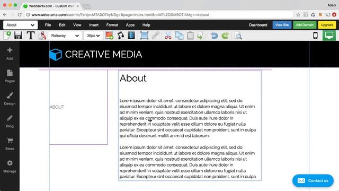
Task: Bookmark the page with the star icon
Action: [x=298, y=15]
